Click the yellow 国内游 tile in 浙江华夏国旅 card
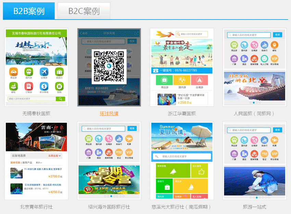The width and height of the screenshot is (291, 214). click(x=182, y=80)
